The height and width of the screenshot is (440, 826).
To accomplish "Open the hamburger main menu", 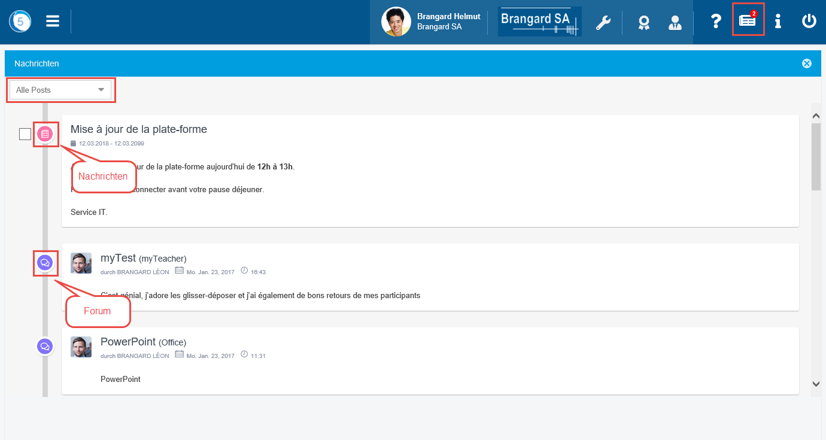I will pyautogui.click(x=53, y=22).
